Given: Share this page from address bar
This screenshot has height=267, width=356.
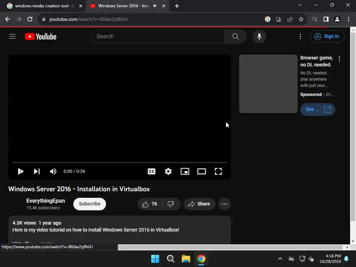Looking at the screenshot, I should point(290,19).
